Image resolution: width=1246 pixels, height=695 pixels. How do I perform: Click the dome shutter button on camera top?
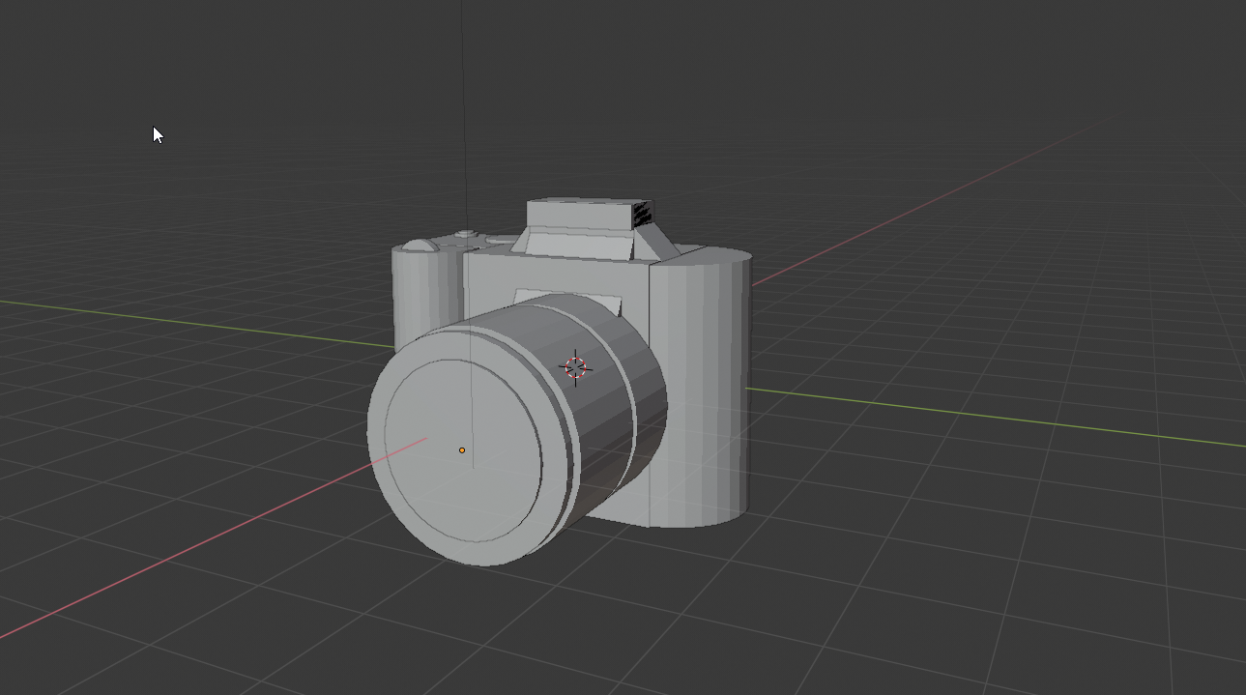click(x=421, y=245)
